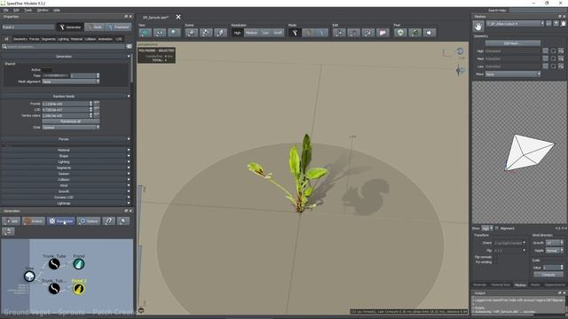The image size is (568, 319).
Task: Select the blue Freehand mode icon in toolbar
Action: click(x=321, y=33)
